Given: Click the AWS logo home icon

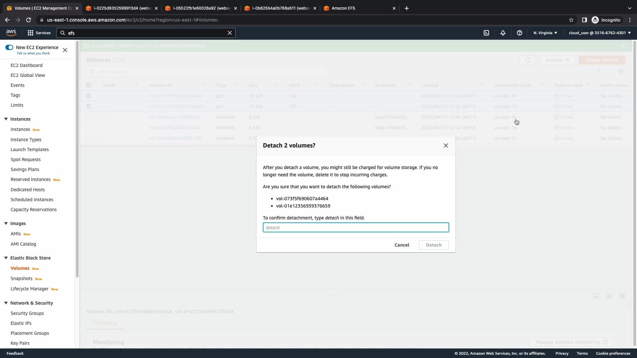Looking at the screenshot, I should [11, 32].
